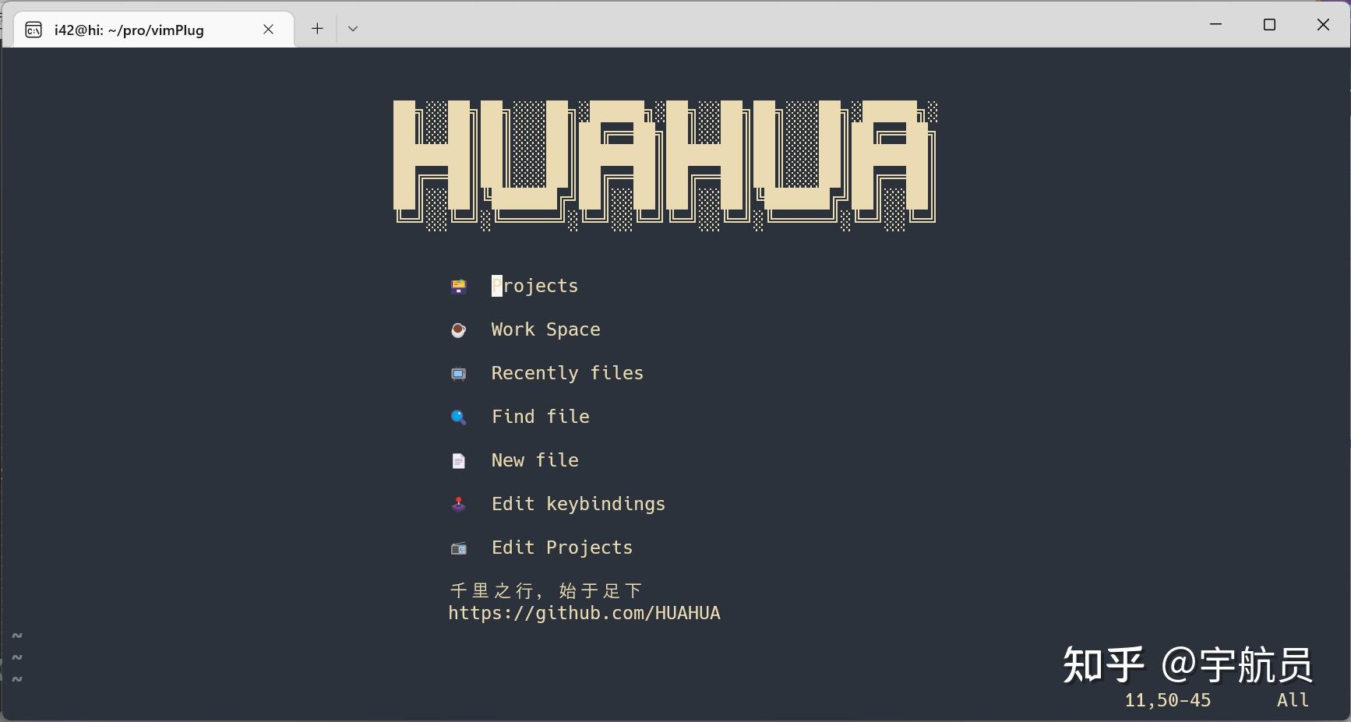The width and height of the screenshot is (1351, 722).
Task: Switch to the i42@hi vimPlug tab
Action: [129, 30]
